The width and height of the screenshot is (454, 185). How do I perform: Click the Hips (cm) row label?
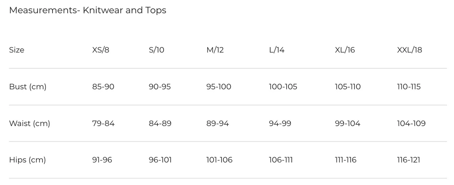coord(27,160)
